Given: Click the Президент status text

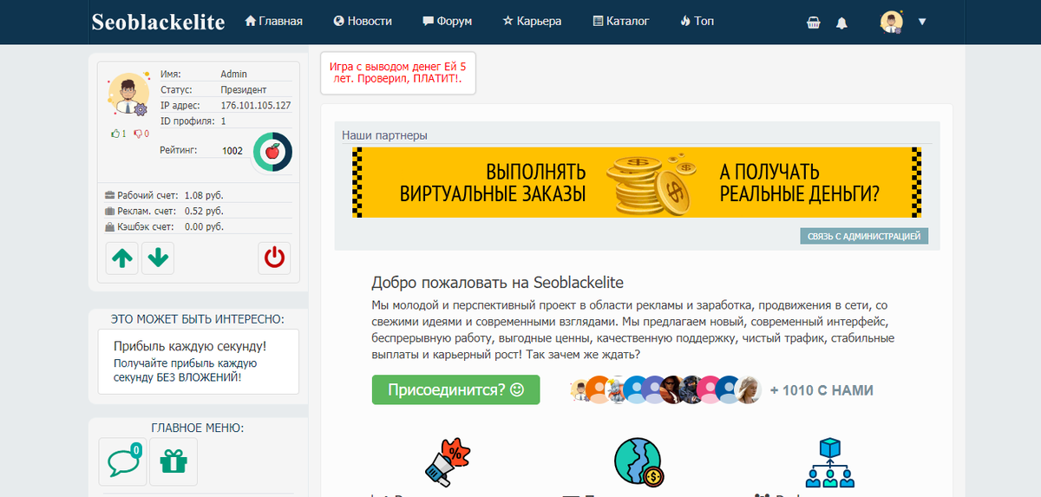Looking at the screenshot, I should tap(244, 90).
